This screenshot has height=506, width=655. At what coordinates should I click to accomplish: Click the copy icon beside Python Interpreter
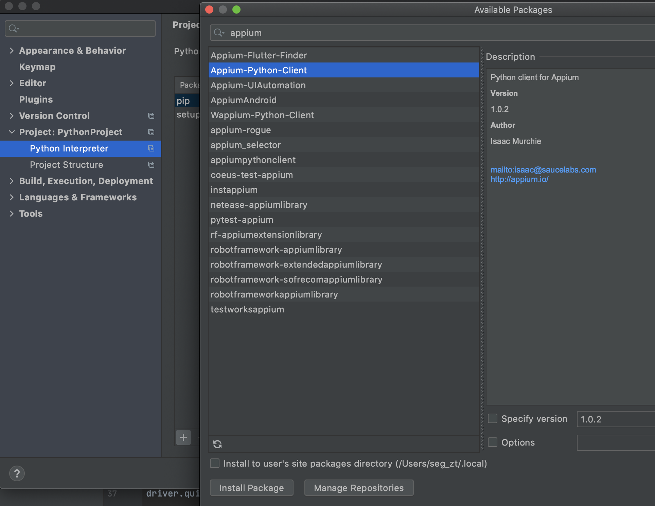point(151,148)
